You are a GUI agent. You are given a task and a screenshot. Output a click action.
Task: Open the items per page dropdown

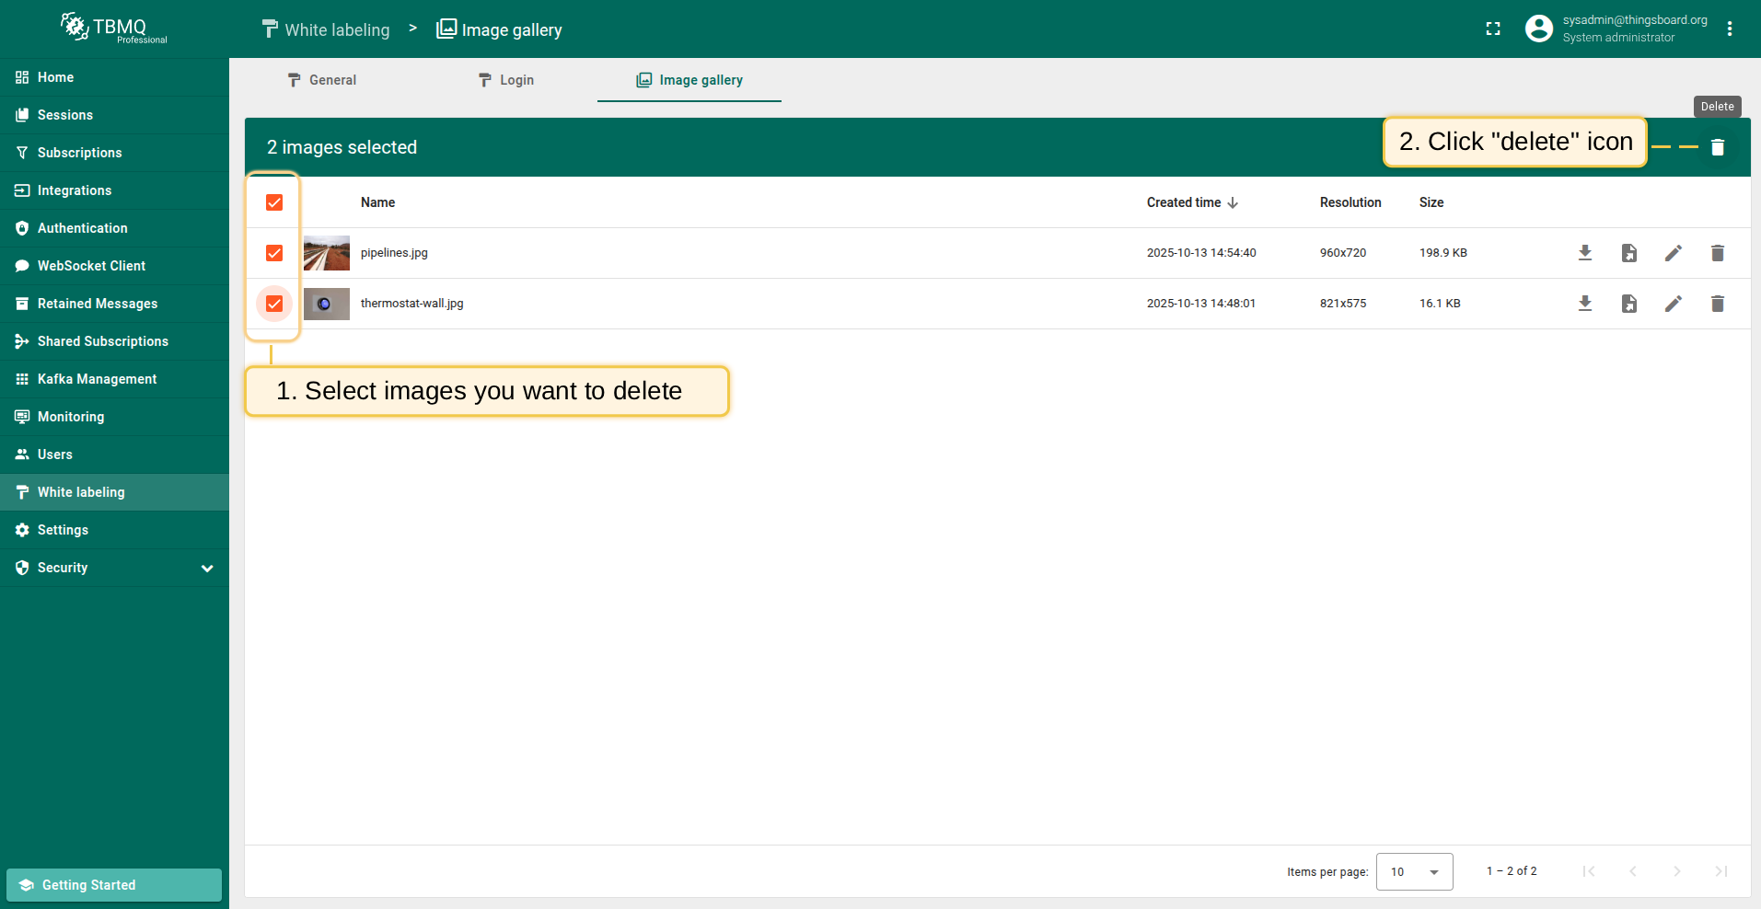click(x=1414, y=871)
